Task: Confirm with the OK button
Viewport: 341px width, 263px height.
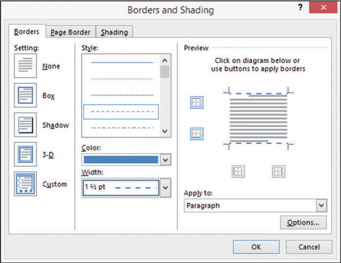Action: click(x=256, y=247)
